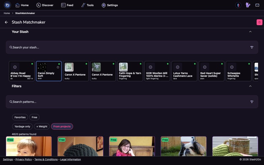The width and height of the screenshot is (264, 165).
Task: Open the patterns filter funnel icon
Action: [252, 102]
